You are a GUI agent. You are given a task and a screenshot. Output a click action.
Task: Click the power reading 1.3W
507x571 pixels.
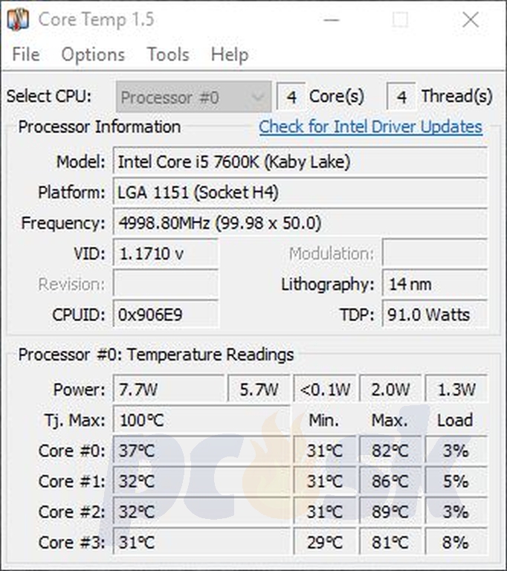456,390
